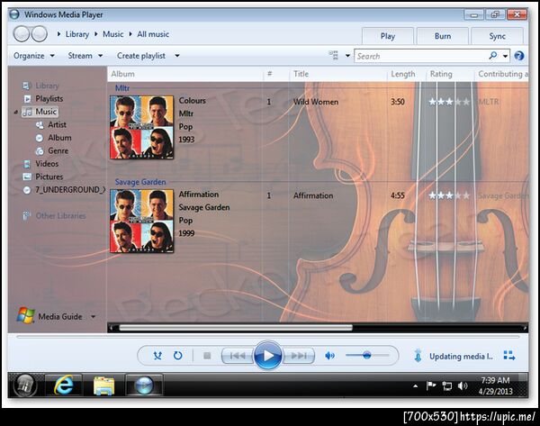Select the Wild Women track title
The width and height of the screenshot is (540, 426).
click(x=316, y=102)
